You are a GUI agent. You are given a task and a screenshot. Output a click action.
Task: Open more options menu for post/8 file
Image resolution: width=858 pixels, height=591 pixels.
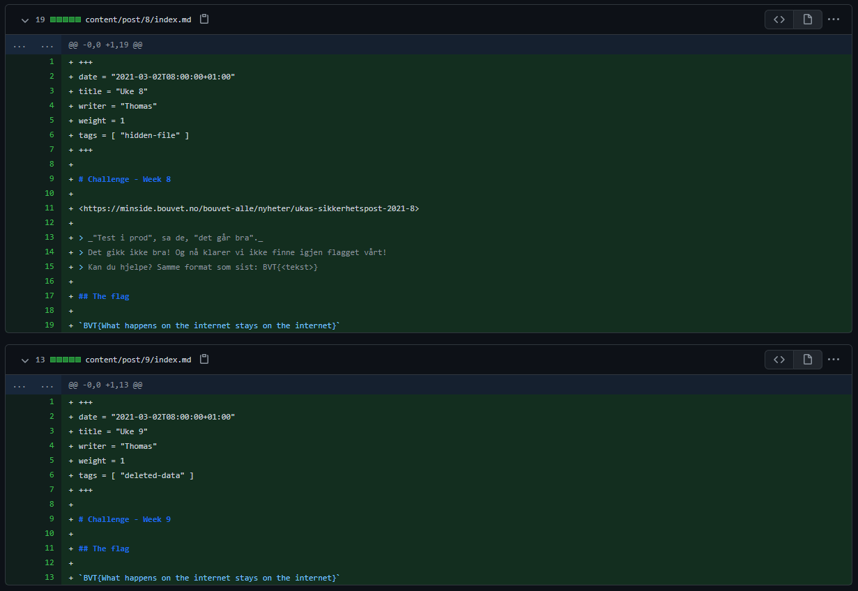pyautogui.click(x=834, y=20)
